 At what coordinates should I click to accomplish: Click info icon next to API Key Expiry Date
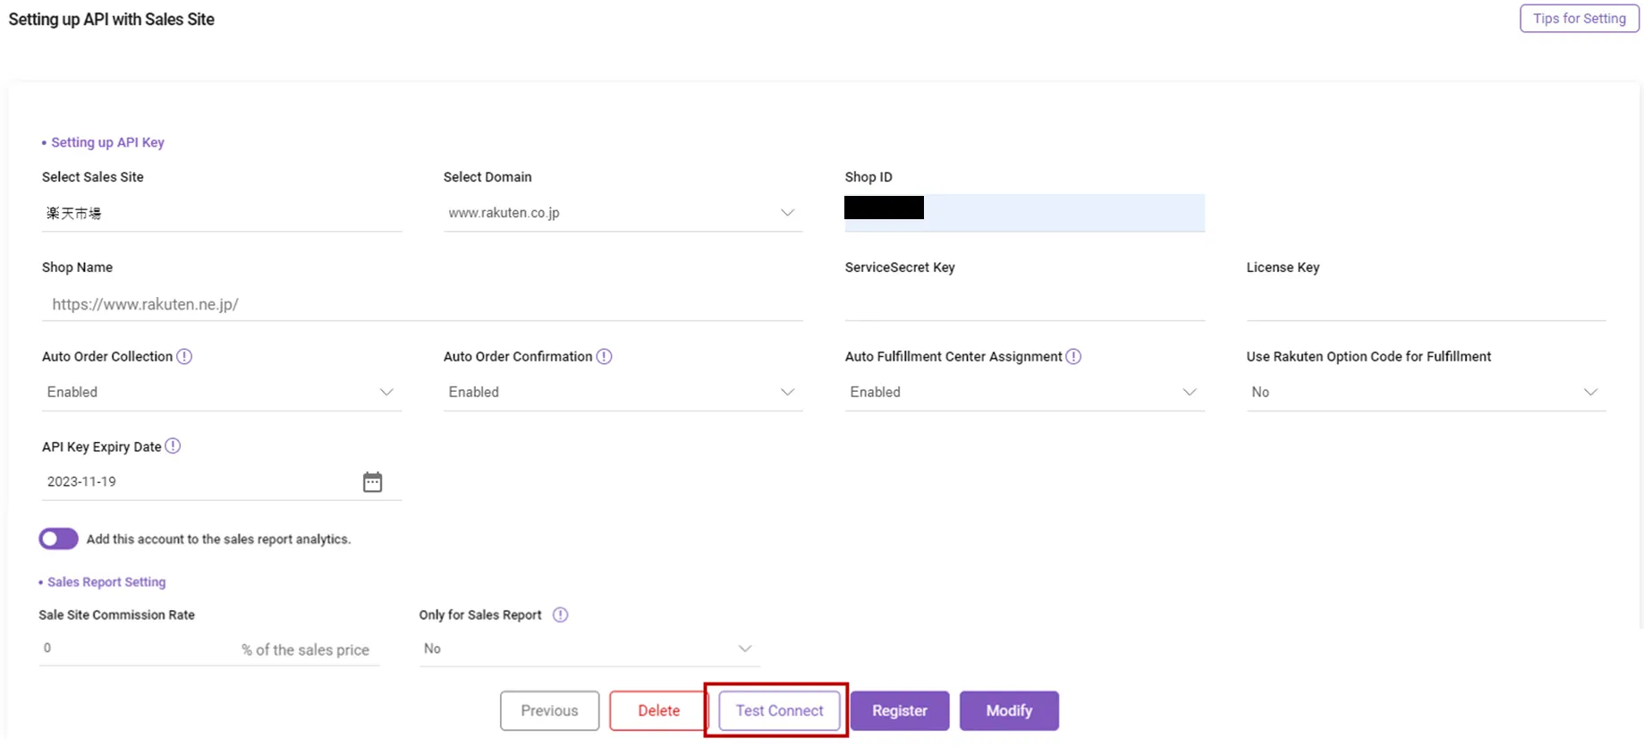click(x=174, y=446)
